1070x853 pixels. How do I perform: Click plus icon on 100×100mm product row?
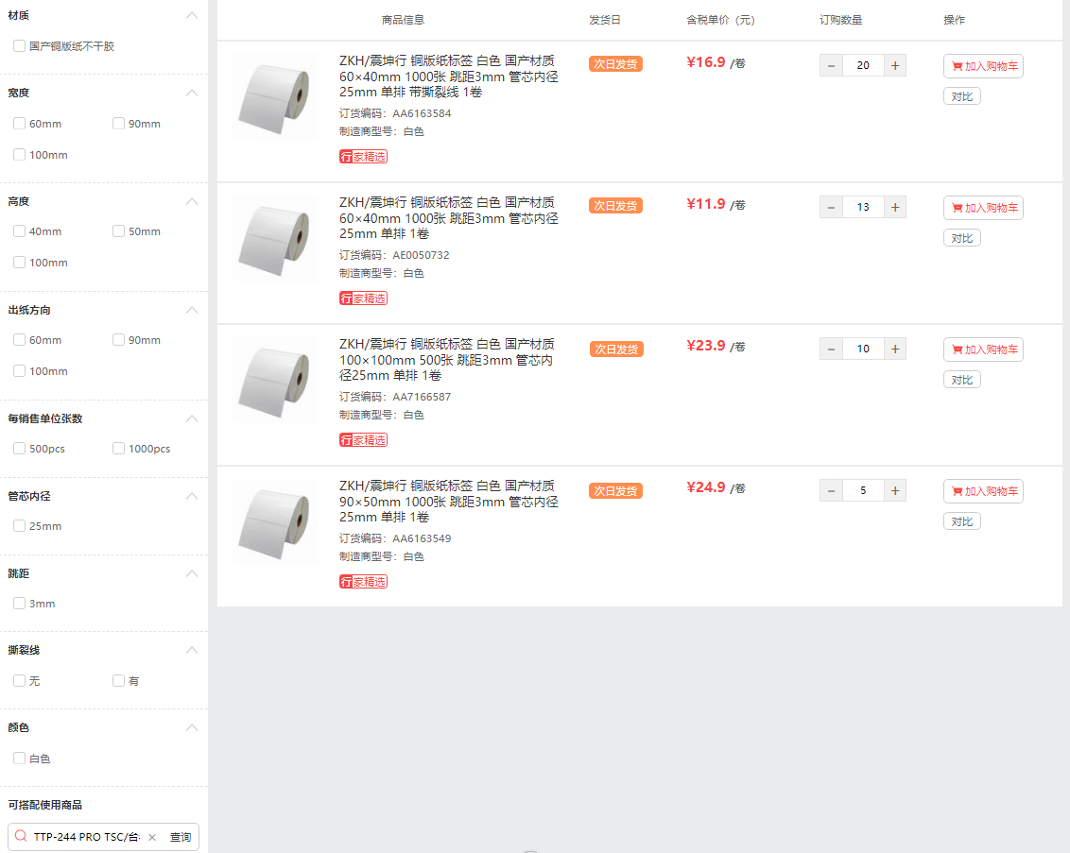coord(894,350)
